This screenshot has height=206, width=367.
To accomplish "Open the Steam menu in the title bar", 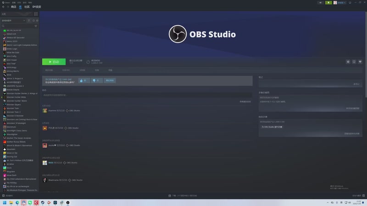I will (x=6, y=3).
